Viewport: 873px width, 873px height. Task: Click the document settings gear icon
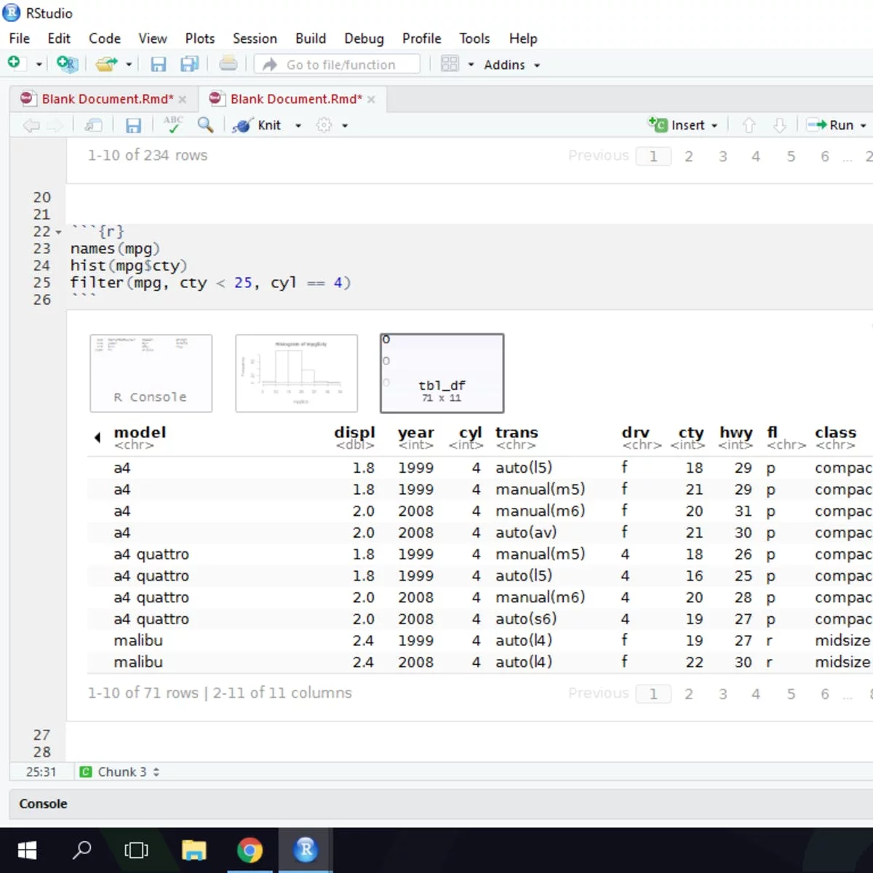(x=324, y=125)
